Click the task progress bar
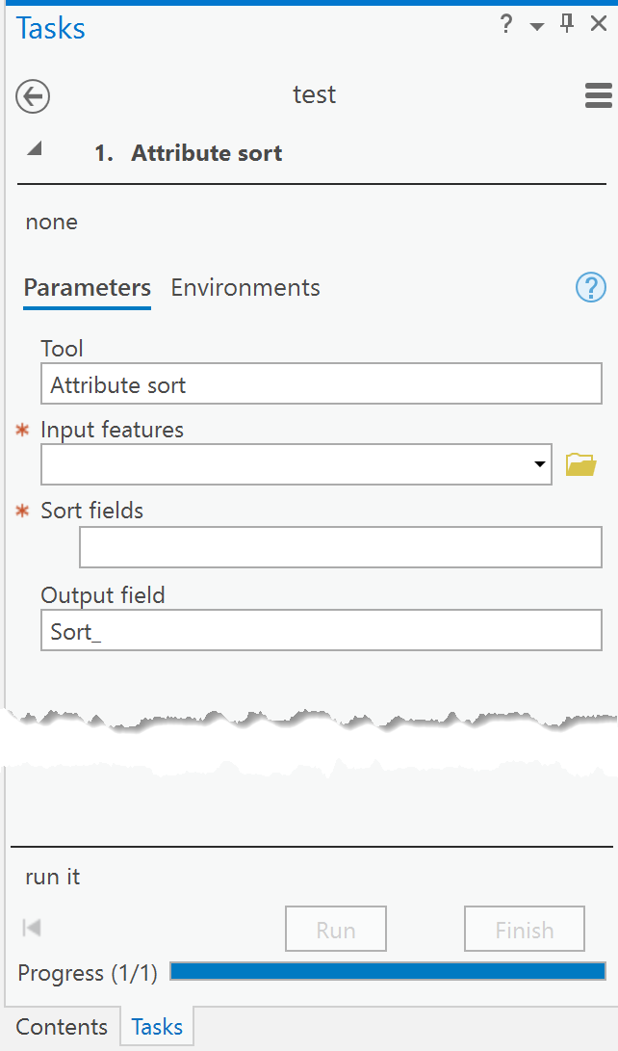The image size is (618, 1051). [387, 971]
